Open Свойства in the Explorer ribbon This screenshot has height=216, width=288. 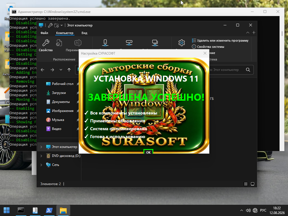46,45
